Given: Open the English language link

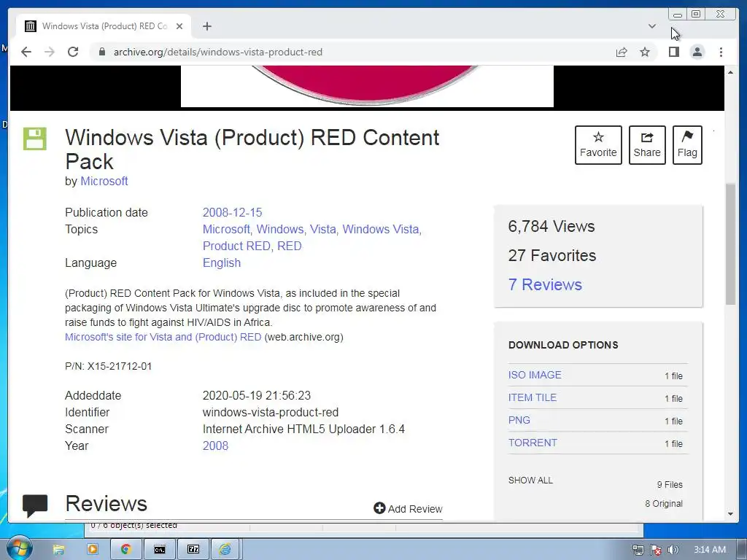Looking at the screenshot, I should pyautogui.click(x=222, y=262).
